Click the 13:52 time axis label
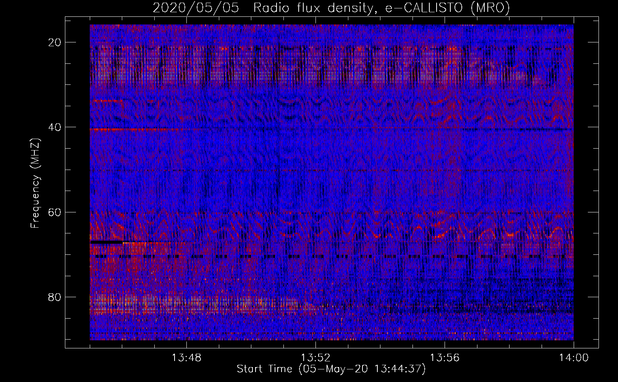The height and width of the screenshot is (382, 618). [315, 358]
